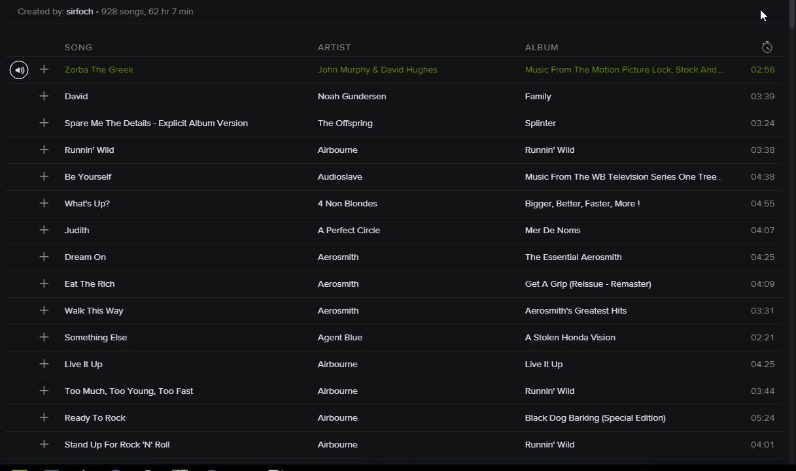Click the vertical scrollbar thumb at right edge

pyautogui.click(x=793, y=14)
